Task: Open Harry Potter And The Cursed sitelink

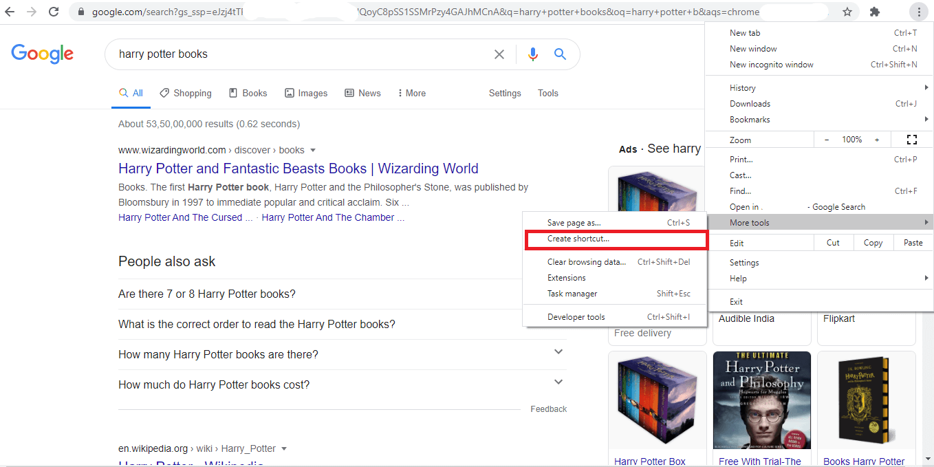Action: click(186, 217)
